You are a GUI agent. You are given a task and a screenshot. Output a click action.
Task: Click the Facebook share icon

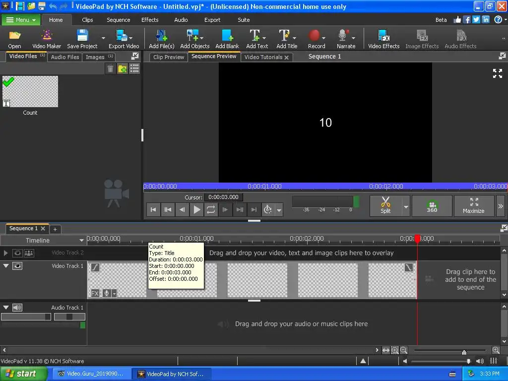click(x=467, y=19)
